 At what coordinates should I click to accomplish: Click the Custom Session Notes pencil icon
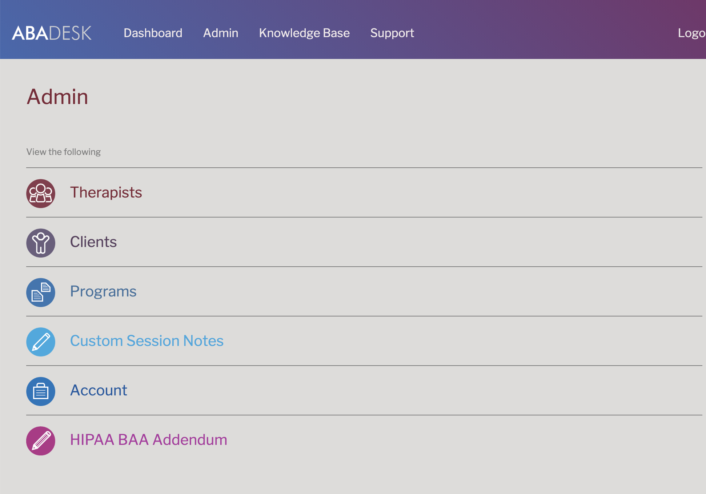point(41,342)
